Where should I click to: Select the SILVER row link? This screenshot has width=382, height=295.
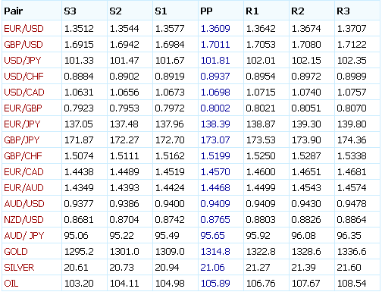coord(19,268)
